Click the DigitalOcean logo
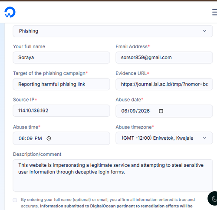217x210 pixels. [10, 12]
